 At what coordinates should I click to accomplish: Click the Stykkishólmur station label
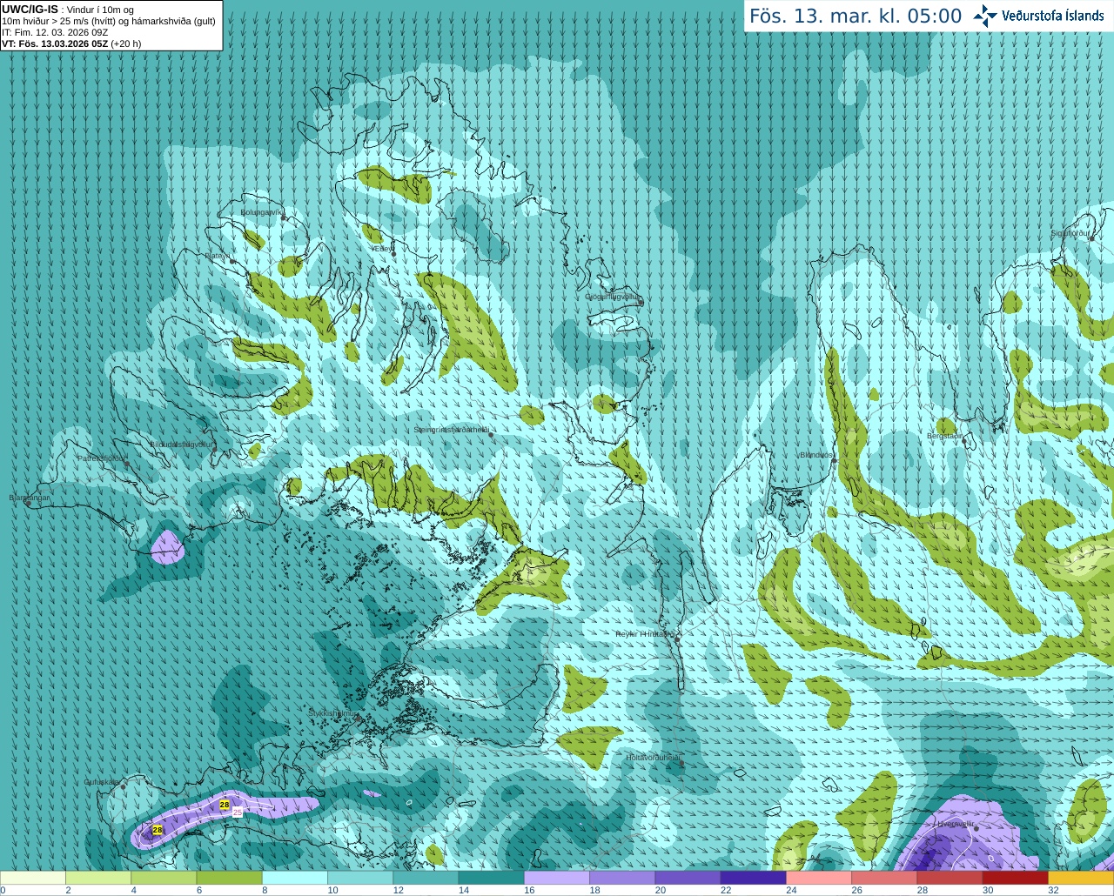coord(332,713)
